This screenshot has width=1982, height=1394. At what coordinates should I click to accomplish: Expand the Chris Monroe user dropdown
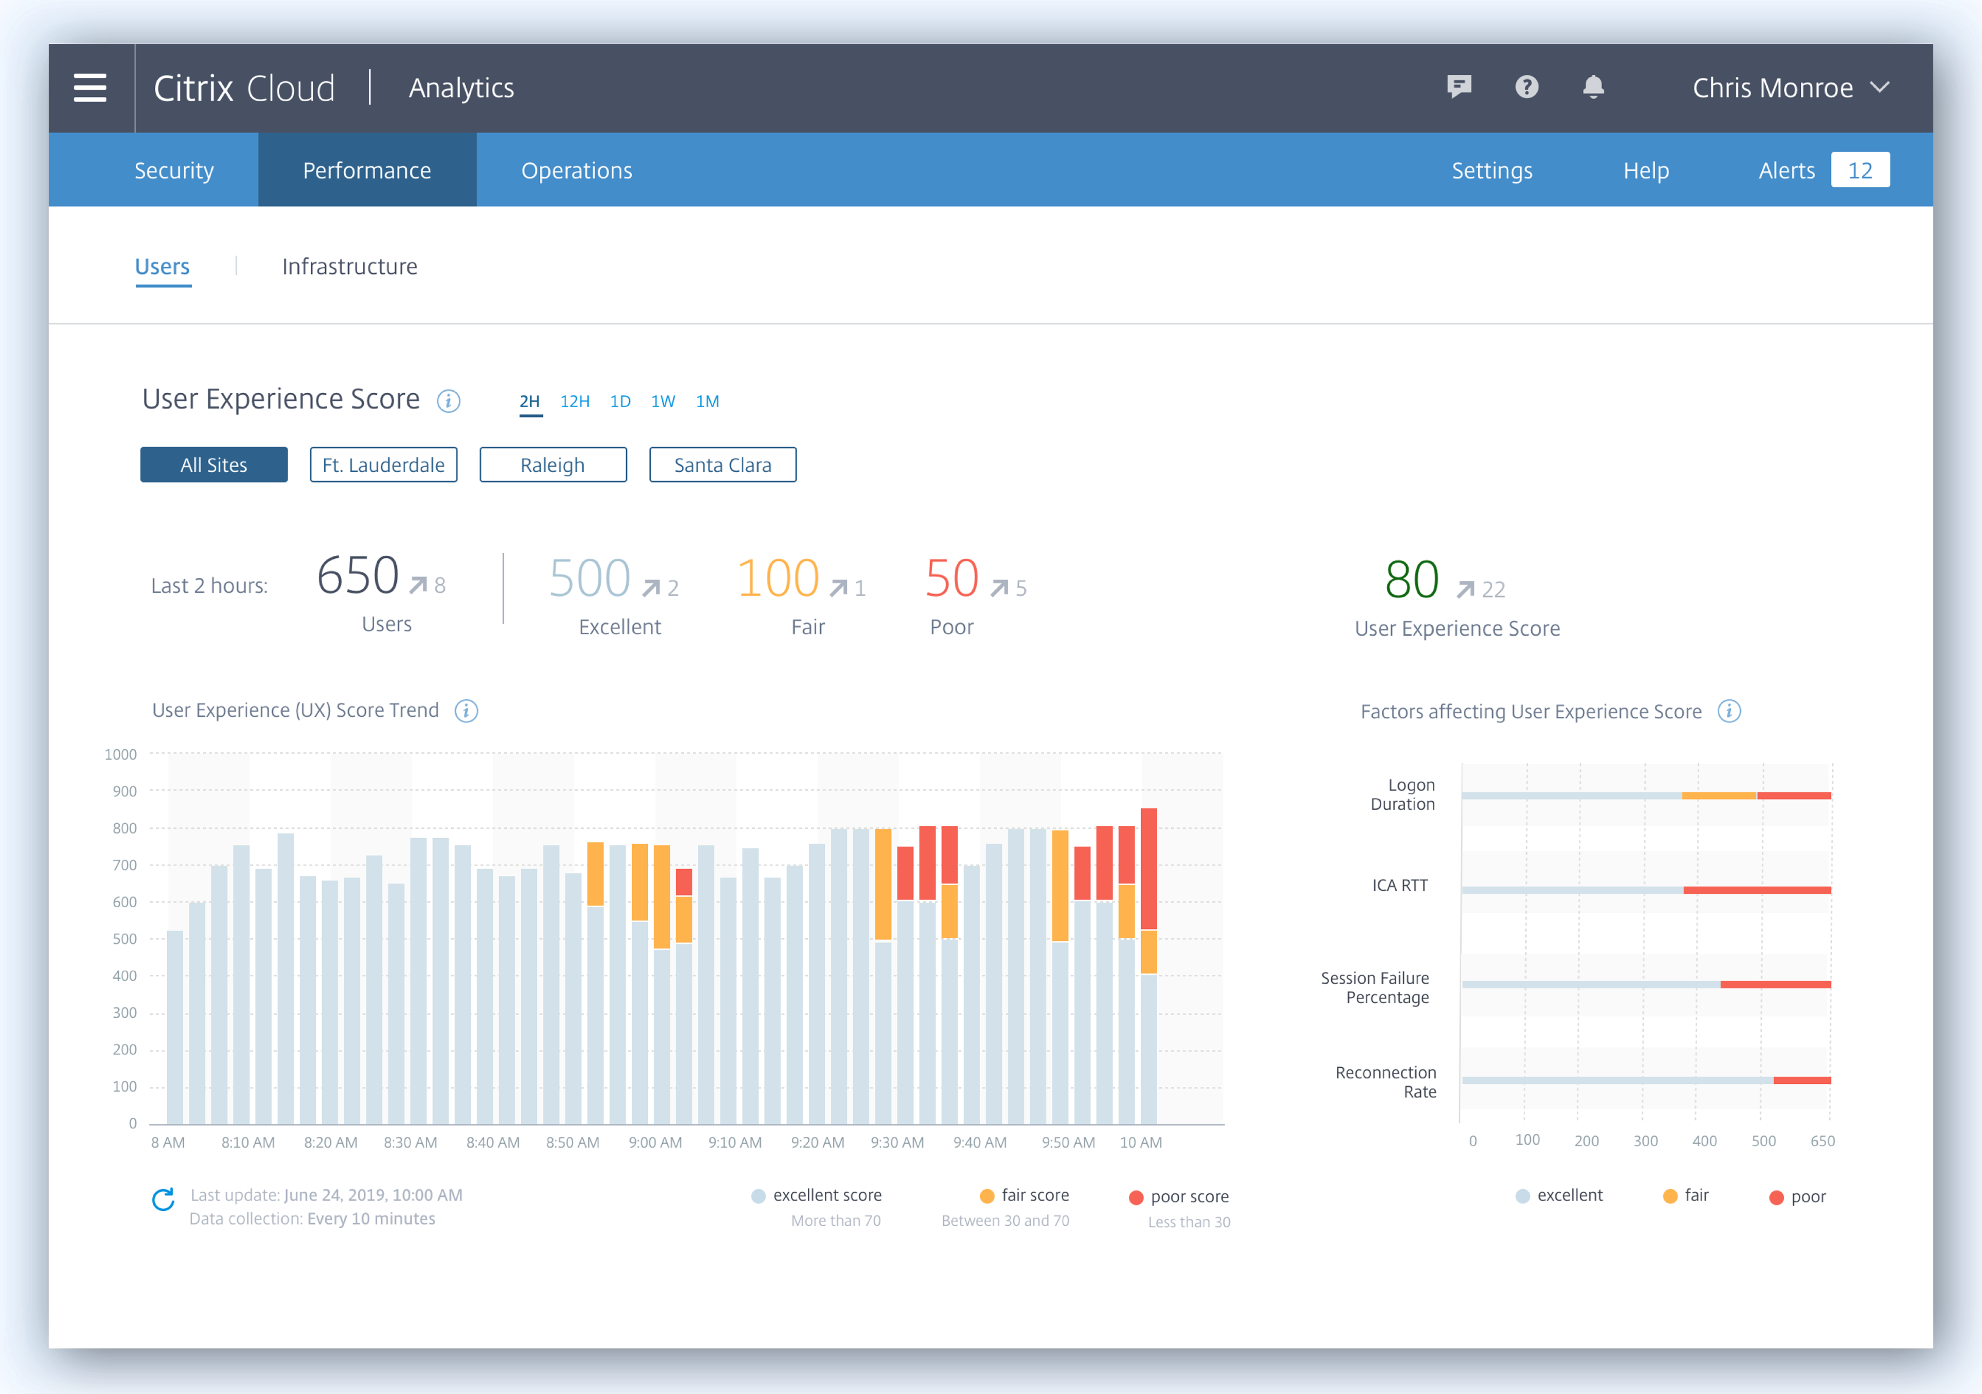tap(1789, 87)
